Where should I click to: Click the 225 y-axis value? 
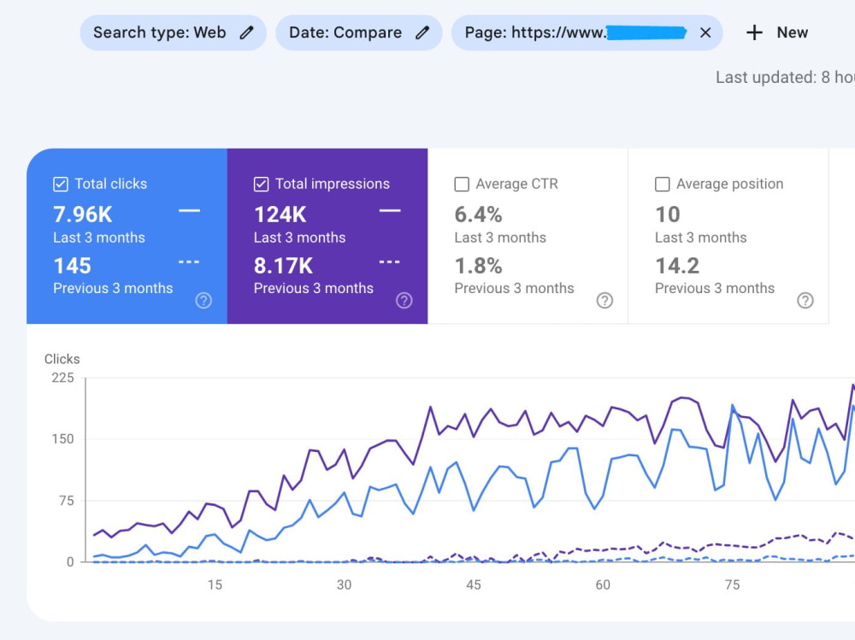(62, 378)
